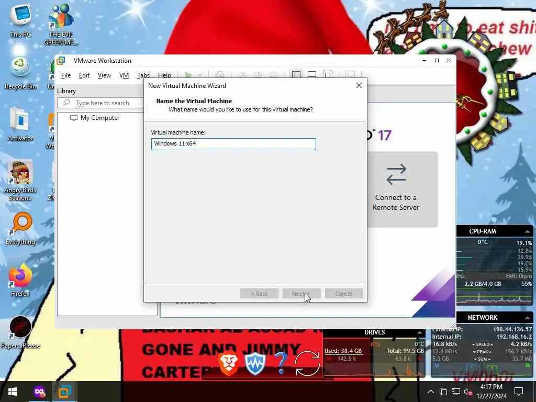Click the blue shield dock icon

pos(255,364)
